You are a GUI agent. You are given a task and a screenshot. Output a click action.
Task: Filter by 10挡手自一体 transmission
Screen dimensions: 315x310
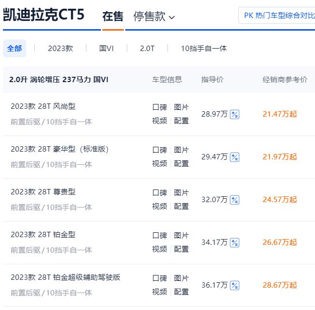click(x=204, y=49)
